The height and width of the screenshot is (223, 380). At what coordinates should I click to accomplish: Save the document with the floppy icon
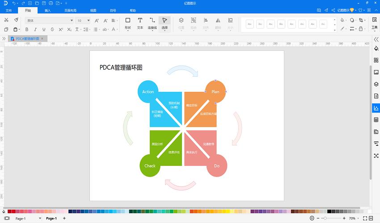click(44, 3)
